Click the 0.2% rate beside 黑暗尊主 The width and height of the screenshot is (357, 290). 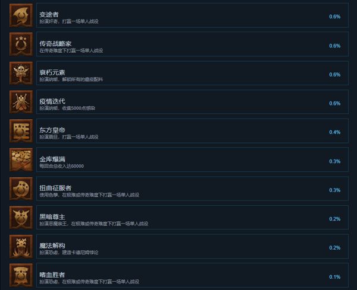pos(334,219)
